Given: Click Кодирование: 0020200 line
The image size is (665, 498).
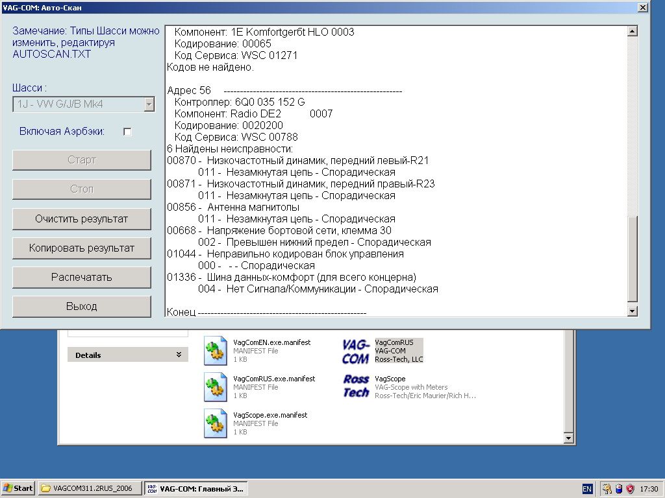Looking at the screenshot, I should pos(229,125).
